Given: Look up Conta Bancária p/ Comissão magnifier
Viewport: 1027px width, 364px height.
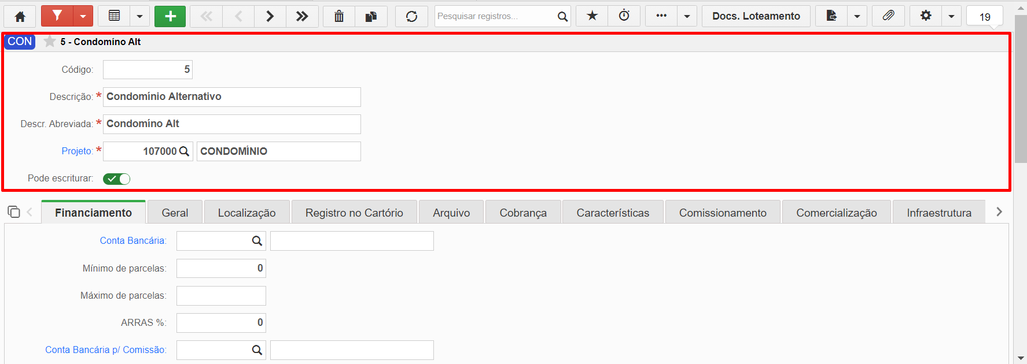Looking at the screenshot, I should click(x=257, y=350).
